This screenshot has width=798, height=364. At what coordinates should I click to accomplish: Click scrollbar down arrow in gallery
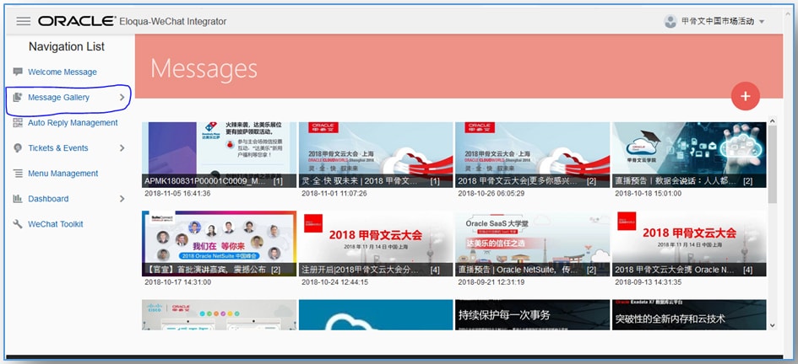[772, 325]
